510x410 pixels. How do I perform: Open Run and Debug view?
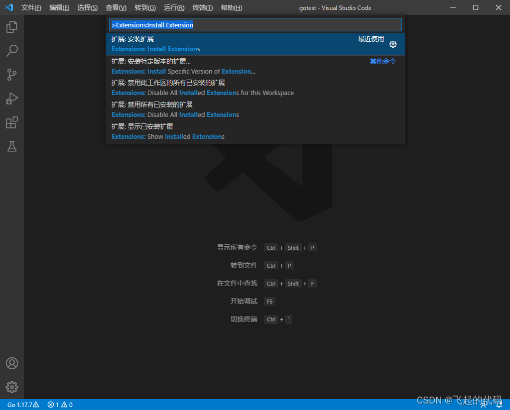[x=12, y=99]
